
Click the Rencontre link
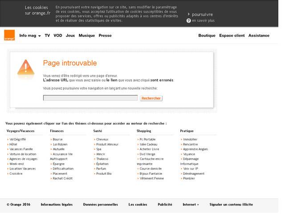point(190,144)
